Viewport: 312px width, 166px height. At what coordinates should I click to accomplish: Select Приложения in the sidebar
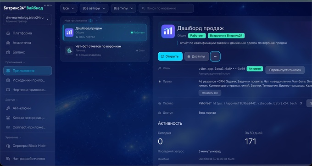pyautogui.click(x=28, y=71)
